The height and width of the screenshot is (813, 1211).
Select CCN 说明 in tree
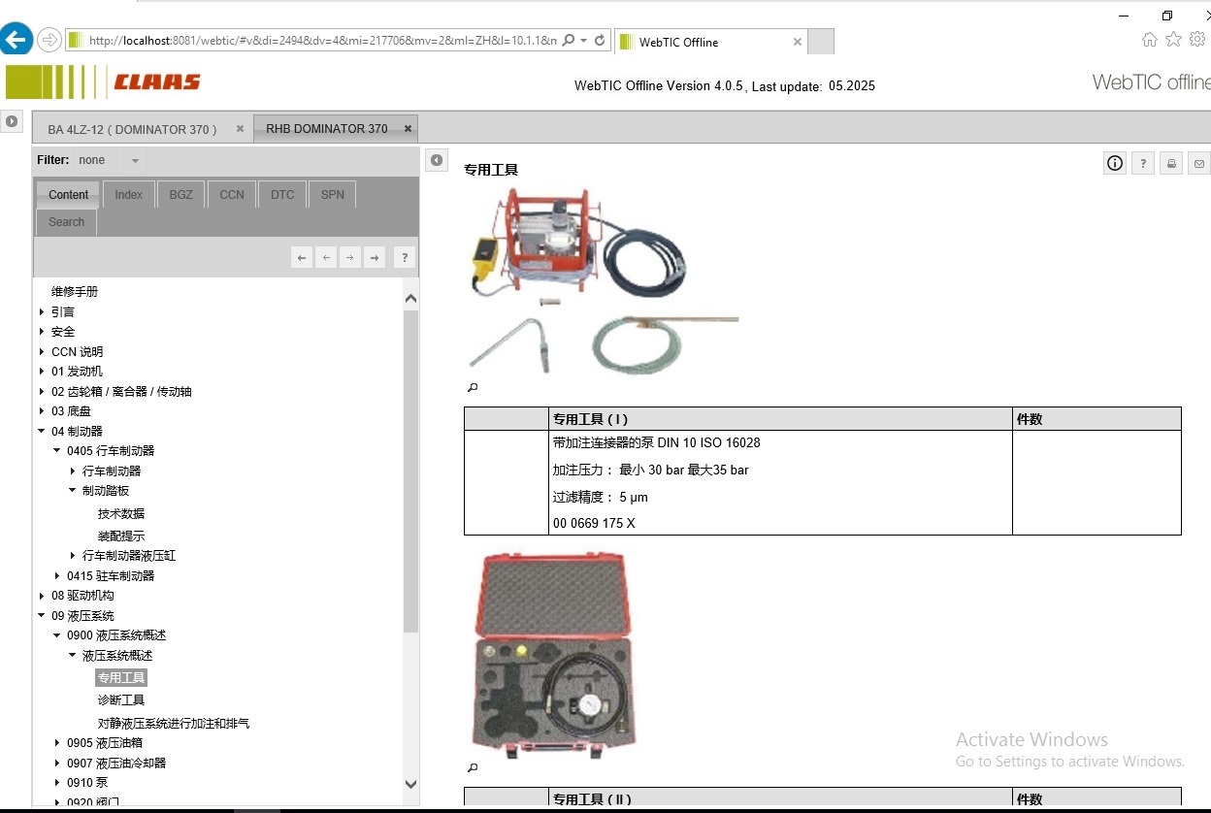click(x=77, y=352)
